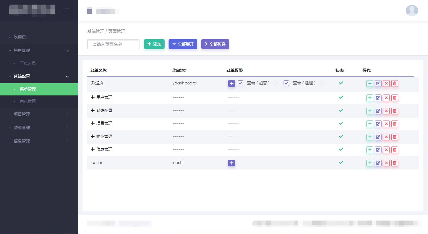428x234 pixels.
Task: Add a submenu under 项目管理 row
Action: tap(370, 124)
